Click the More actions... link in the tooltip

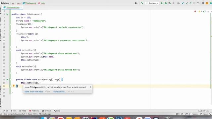[x=60, y=92]
